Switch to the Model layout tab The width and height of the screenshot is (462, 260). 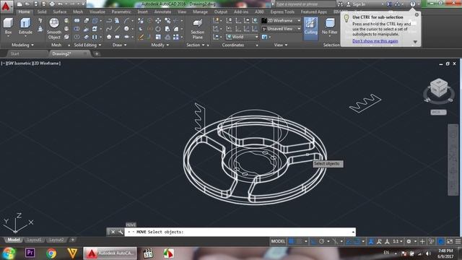pyautogui.click(x=14, y=240)
